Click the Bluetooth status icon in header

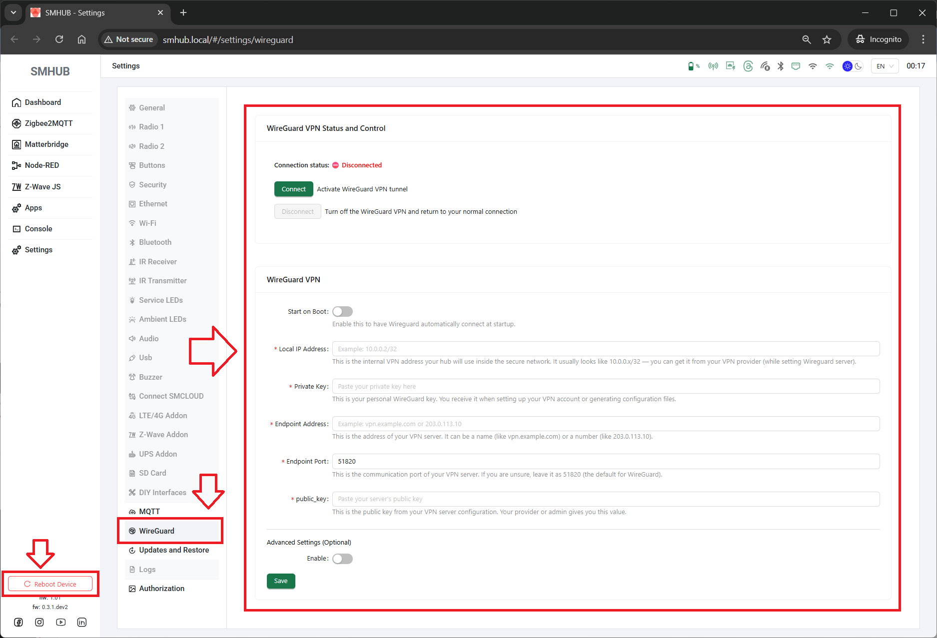(x=780, y=66)
